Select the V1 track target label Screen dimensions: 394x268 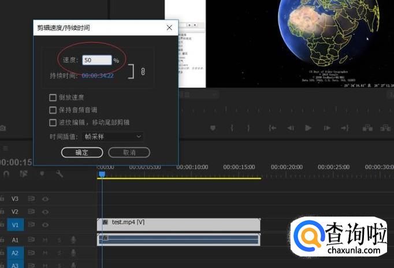coord(15,225)
